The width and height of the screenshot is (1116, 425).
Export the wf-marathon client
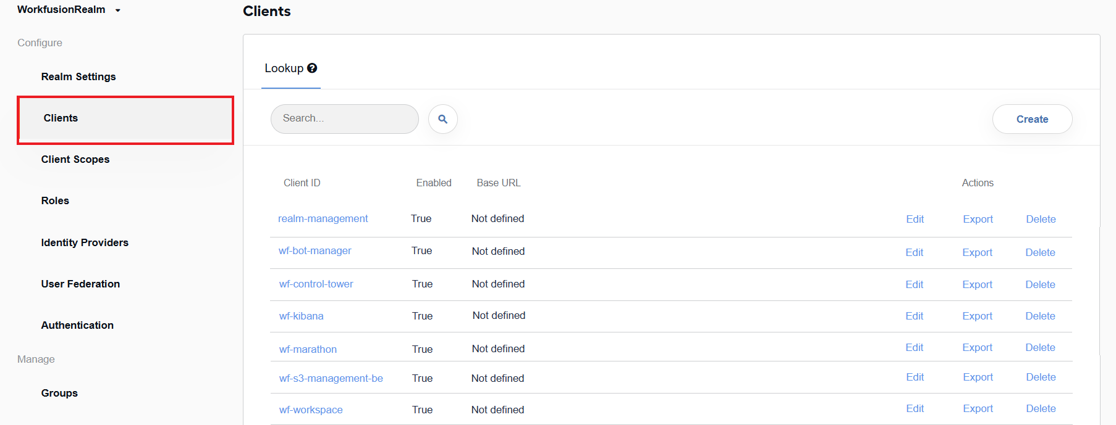click(977, 347)
